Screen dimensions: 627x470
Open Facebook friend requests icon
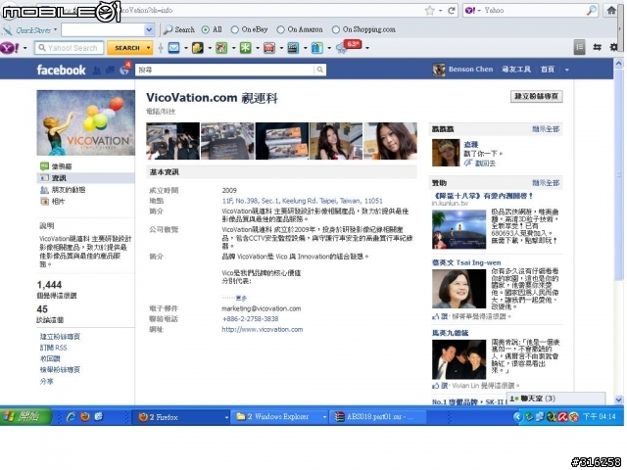[x=97, y=70]
